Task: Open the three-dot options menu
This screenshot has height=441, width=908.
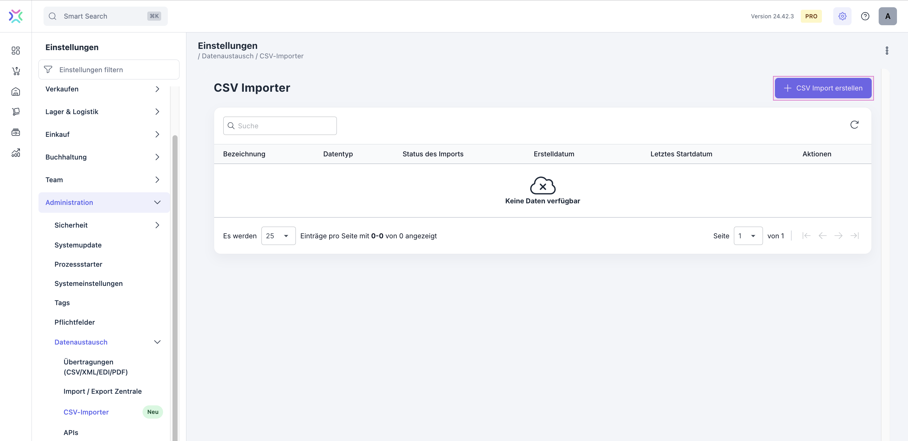Action: click(887, 50)
